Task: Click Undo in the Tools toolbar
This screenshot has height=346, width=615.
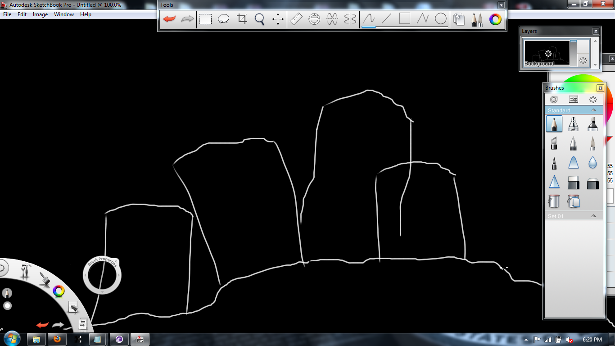Action: [x=169, y=19]
